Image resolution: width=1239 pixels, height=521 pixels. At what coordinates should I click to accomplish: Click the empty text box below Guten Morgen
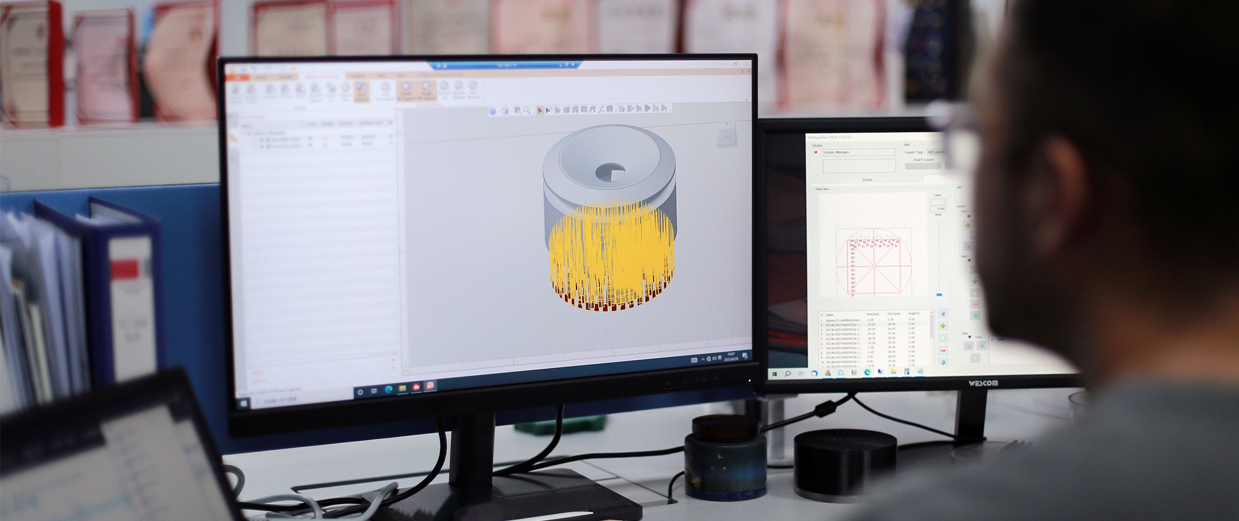859,166
